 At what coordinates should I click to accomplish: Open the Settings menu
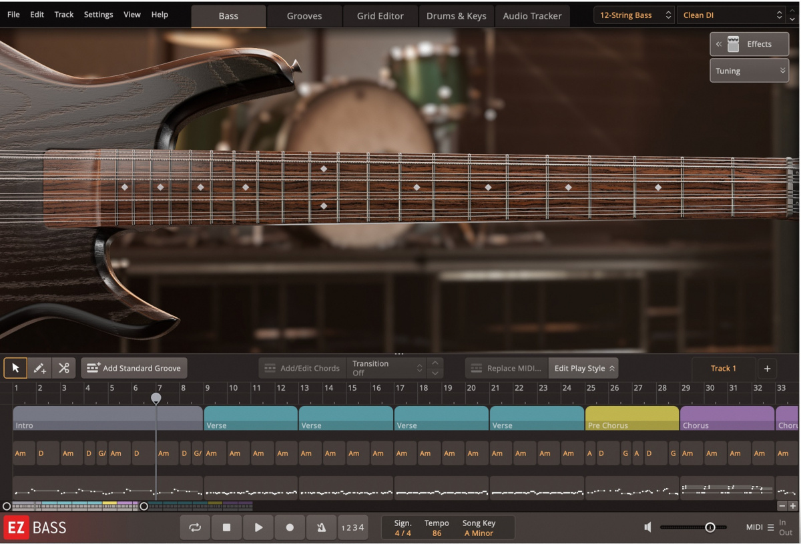tap(98, 14)
